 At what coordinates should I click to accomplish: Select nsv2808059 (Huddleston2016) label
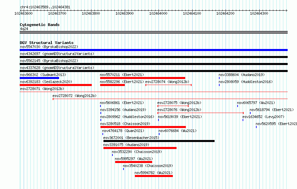click(246, 82)
